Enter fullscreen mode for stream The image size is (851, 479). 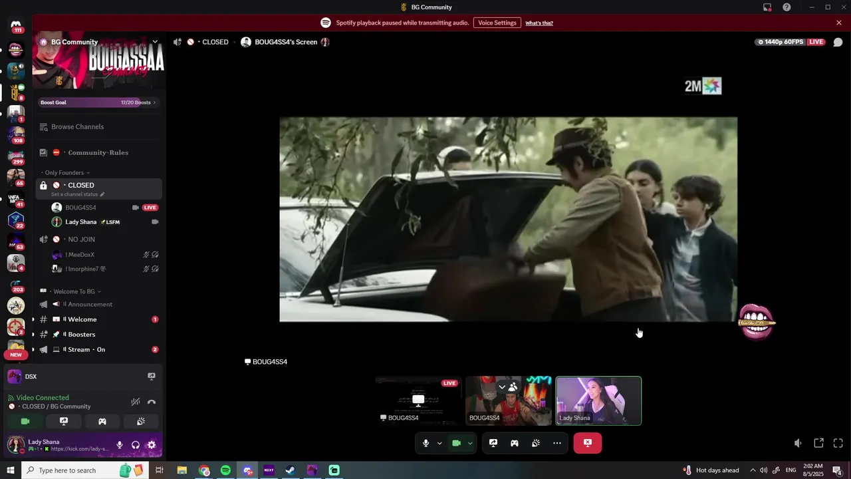pyautogui.click(x=838, y=443)
